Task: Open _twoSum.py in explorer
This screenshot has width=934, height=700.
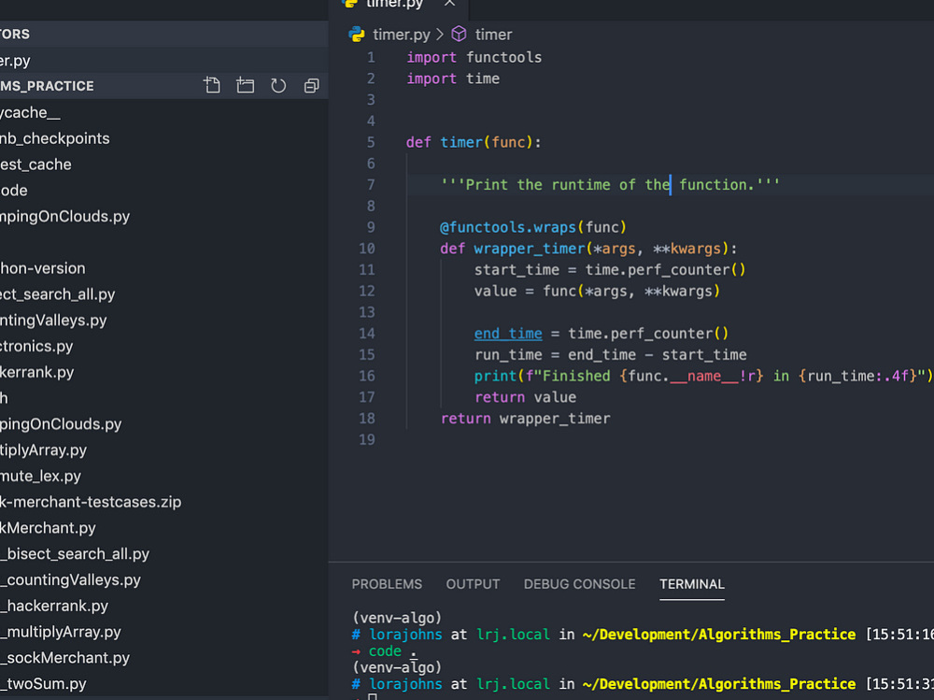Action: coord(163,683)
